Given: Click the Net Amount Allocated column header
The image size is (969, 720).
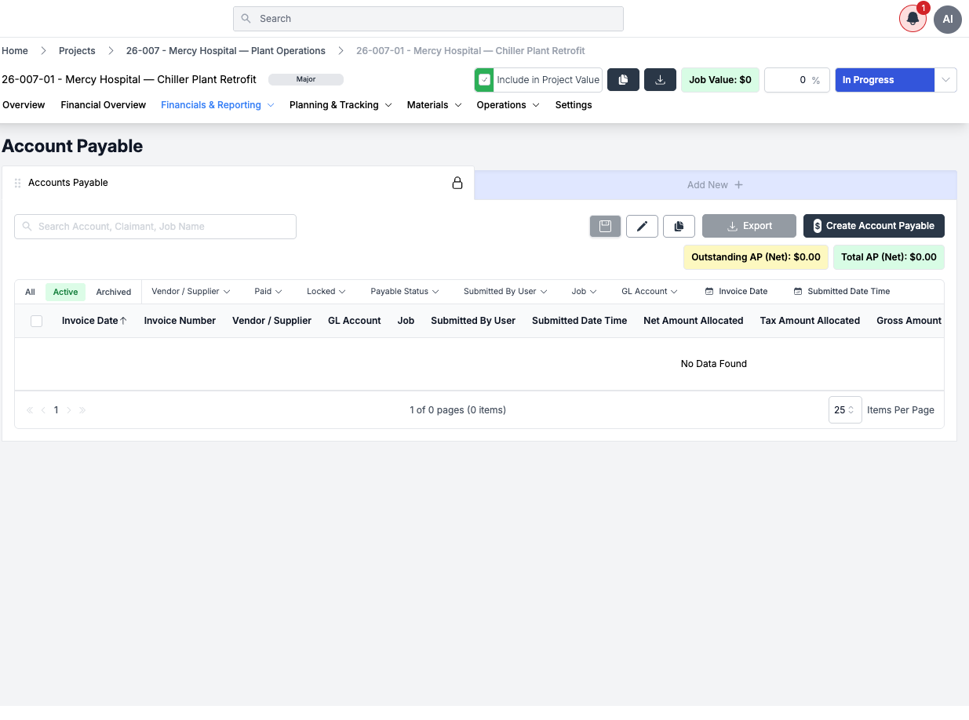Looking at the screenshot, I should 694,321.
